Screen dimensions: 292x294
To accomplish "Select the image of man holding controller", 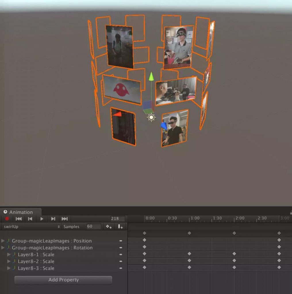I will pyautogui.click(x=178, y=47).
